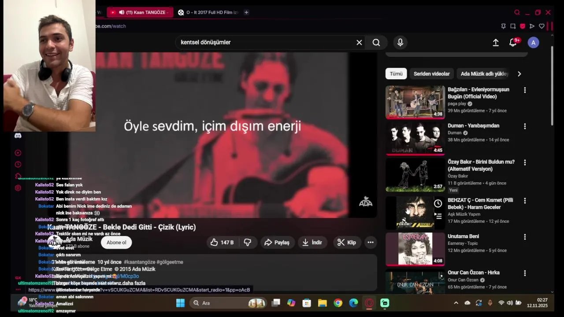Screen dimensions: 564x317
Task: Dislike the video with thumbs-down
Action: click(248, 242)
